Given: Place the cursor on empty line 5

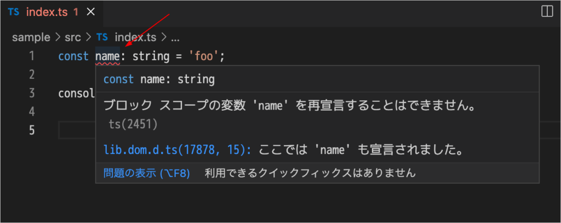Looking at the screenshot, I should (x=77, y=130).
